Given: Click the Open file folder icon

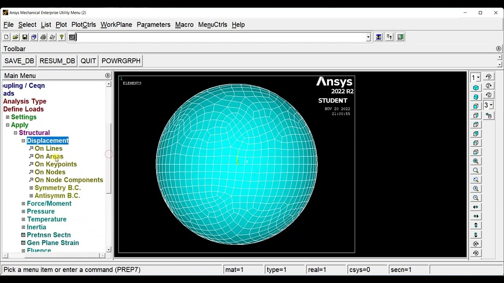Looking at the screenshot, I should (x=15, y=37).
